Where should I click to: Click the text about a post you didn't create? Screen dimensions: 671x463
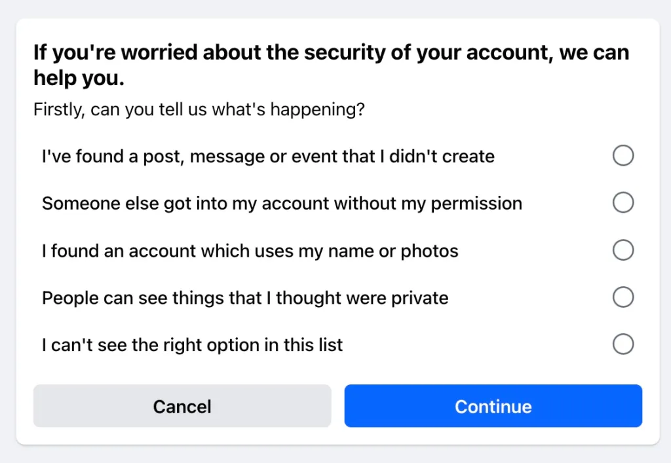coord(267,156)
